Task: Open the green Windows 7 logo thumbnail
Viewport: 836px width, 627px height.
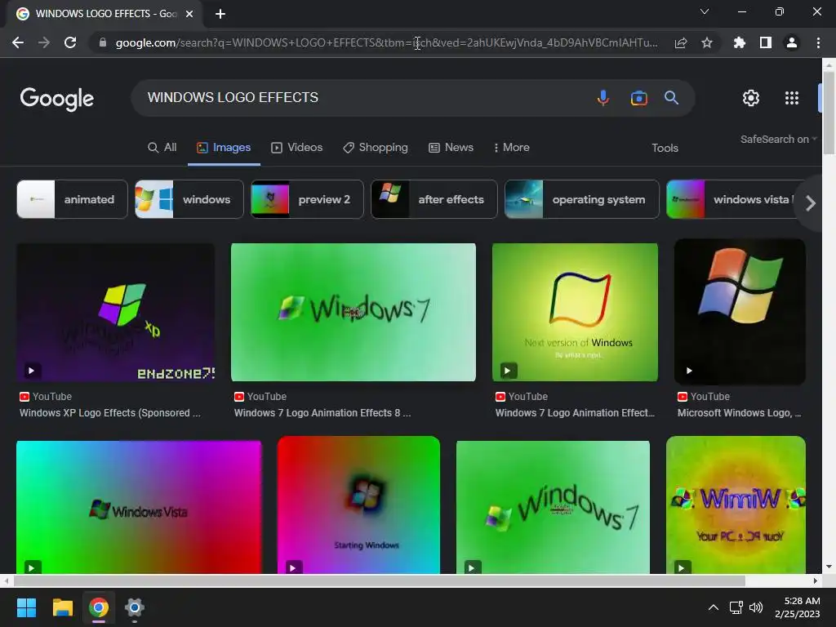Action: [354, 313]
